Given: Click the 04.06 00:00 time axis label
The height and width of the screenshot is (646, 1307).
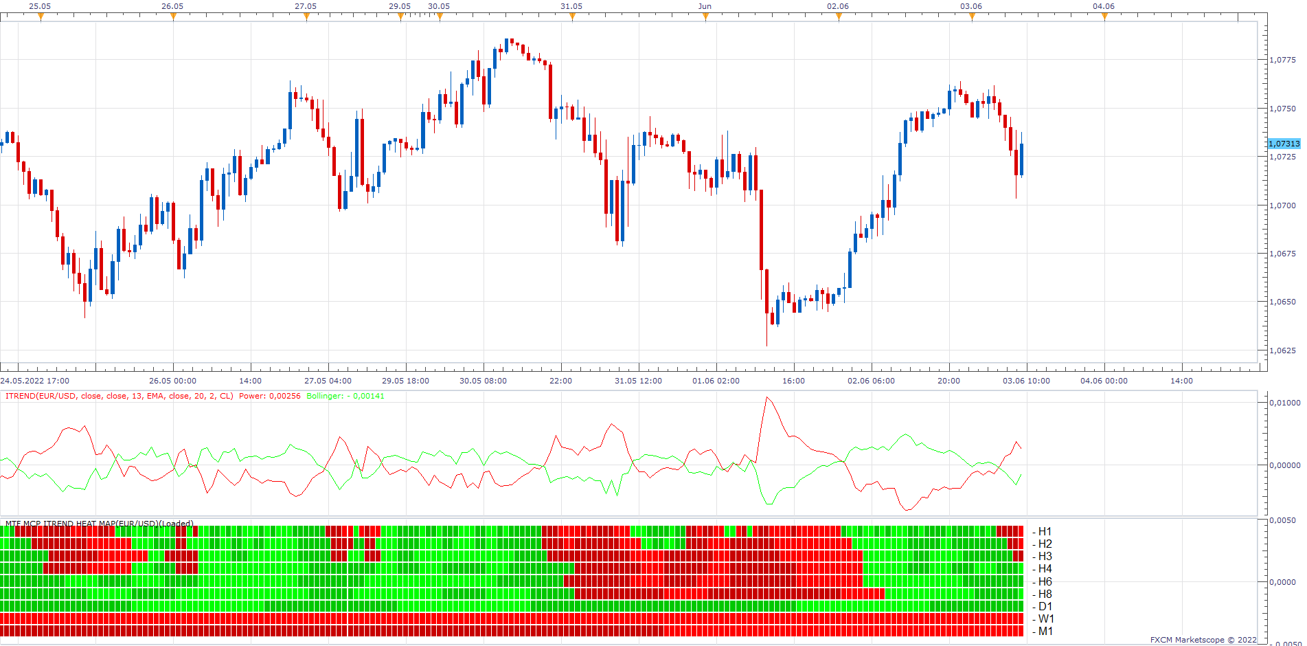Looking at the screenshot, I should (x=1104, y=381).
